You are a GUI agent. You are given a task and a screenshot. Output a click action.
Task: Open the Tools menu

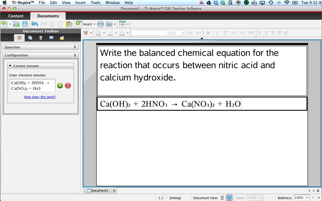[x=95, y=3]
